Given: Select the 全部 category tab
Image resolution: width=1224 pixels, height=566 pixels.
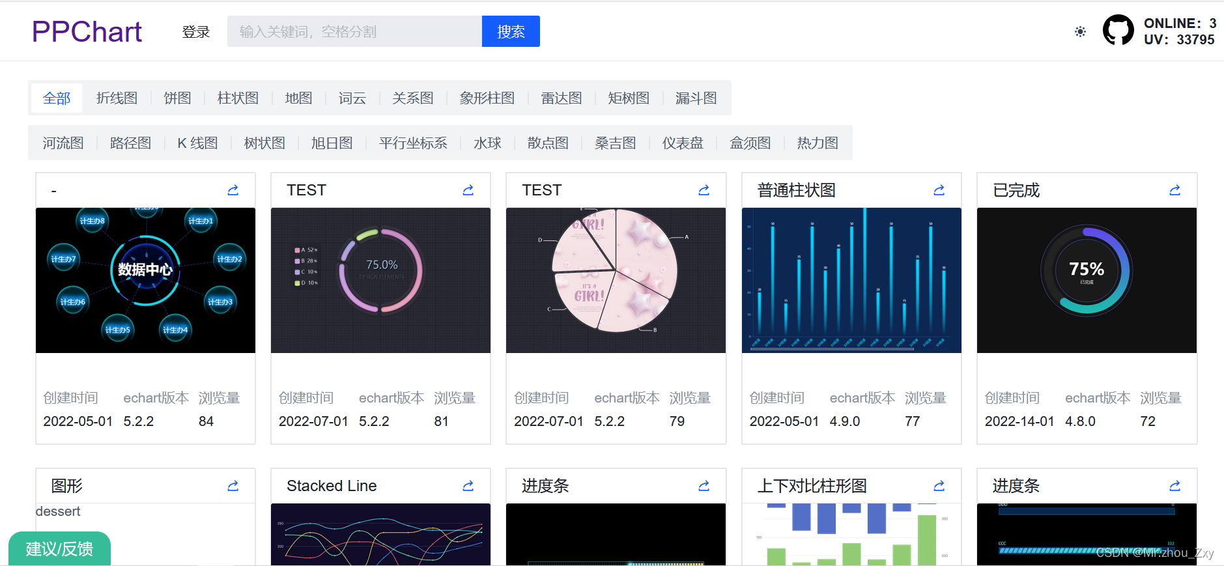Looking at the screenshot, I should click(57, 98).
